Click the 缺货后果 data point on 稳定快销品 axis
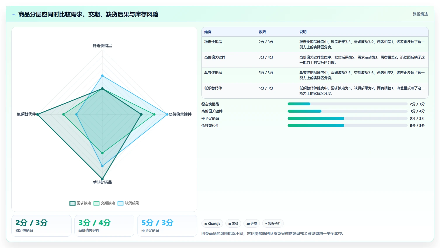Image resolution: width=440 pixels, height=248 pixels. pos(102,76)
